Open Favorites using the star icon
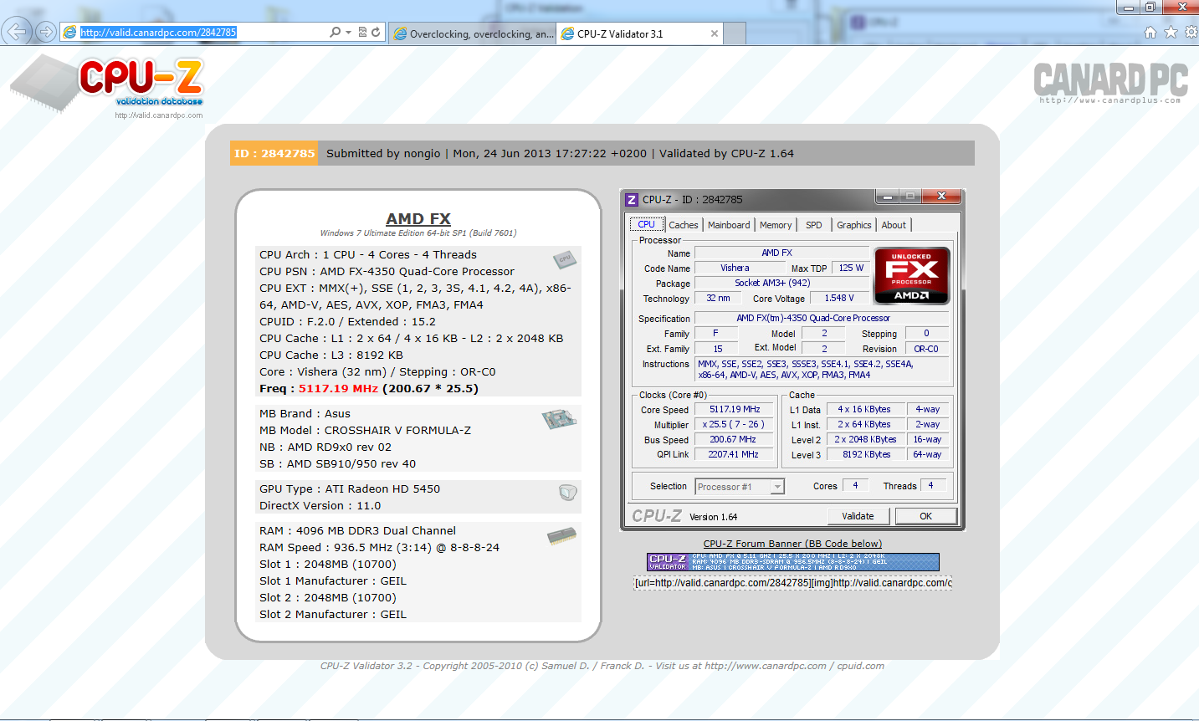The height and width of the screenshot is (721, 1199). pos(1171,32)
